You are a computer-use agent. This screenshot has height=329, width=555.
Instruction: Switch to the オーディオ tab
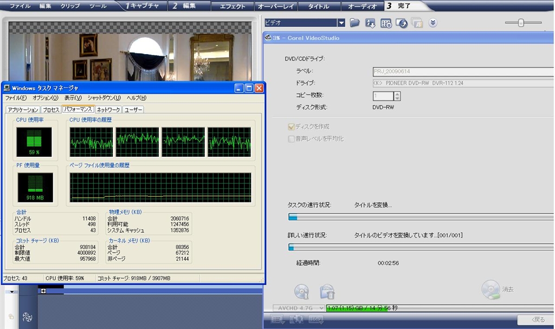coord(362,6)
